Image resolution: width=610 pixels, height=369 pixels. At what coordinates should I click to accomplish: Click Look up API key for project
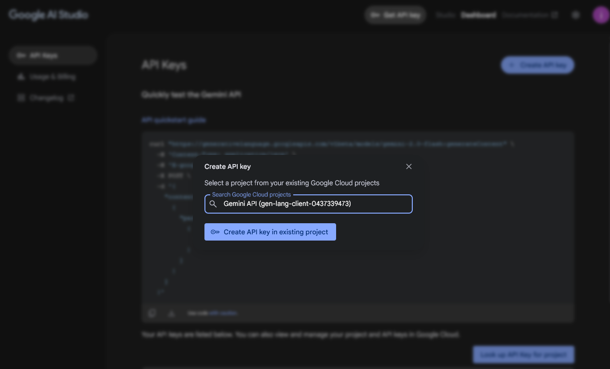pyautogui.click(x=523, y=355)
